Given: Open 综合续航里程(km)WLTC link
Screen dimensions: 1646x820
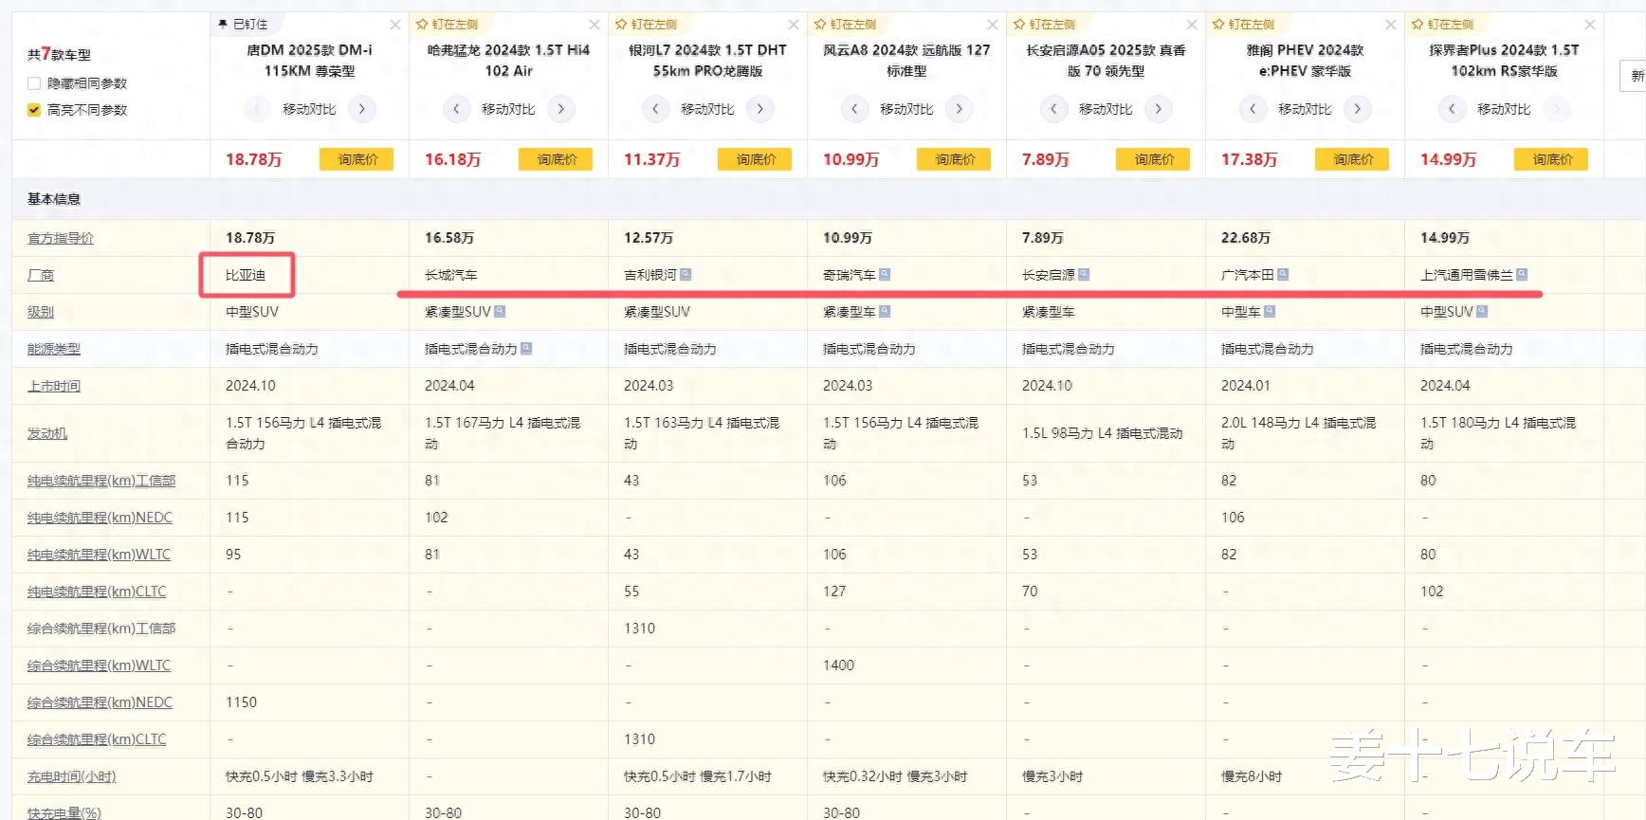Looking at the screenshot, I should pyautogui.click(x=99, y=665).
